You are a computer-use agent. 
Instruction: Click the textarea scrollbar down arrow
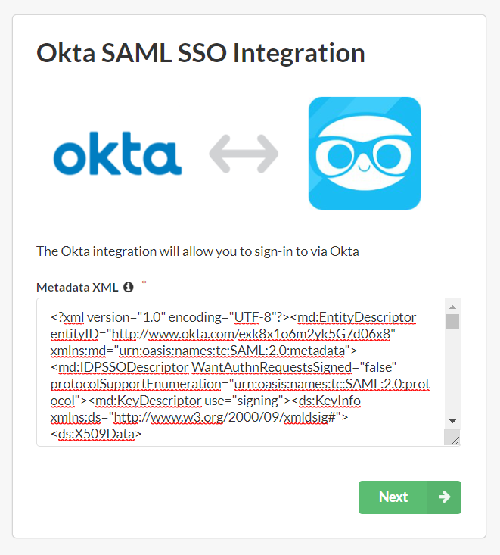452,421
